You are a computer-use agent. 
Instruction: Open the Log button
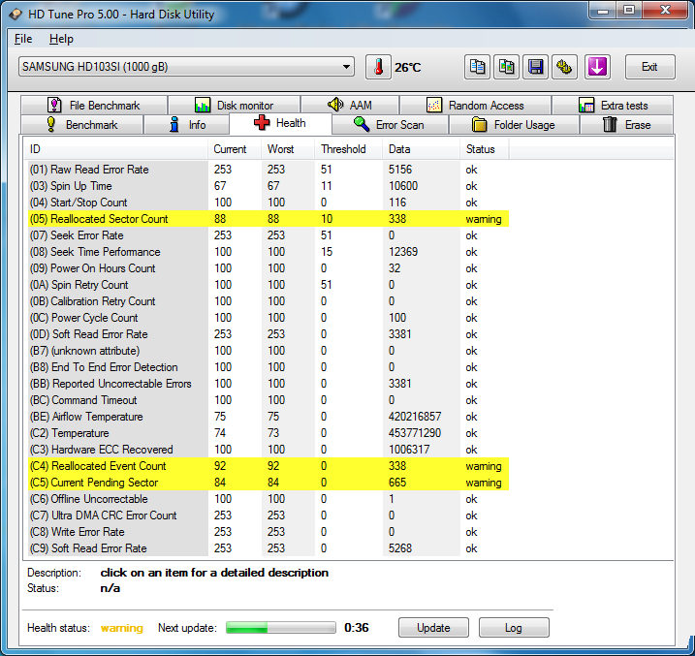coord(514,628)
